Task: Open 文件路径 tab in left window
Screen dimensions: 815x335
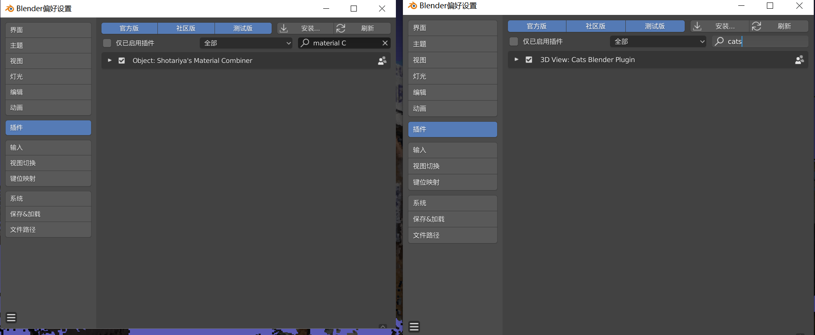Action: 48,230
